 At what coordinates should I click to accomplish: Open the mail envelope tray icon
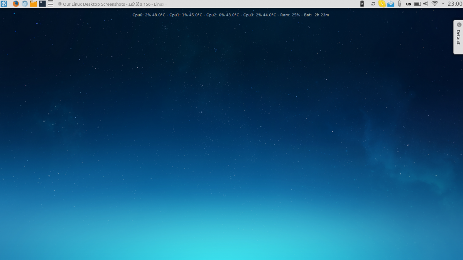click(x=391, y=4)
